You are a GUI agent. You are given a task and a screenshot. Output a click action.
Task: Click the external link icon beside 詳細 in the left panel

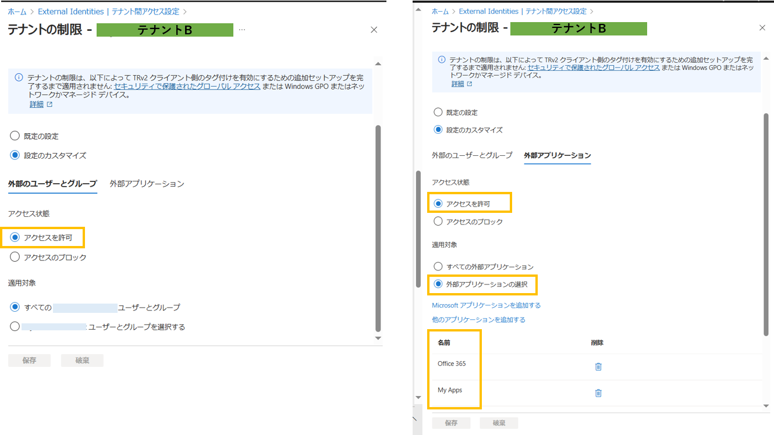[x=49, y=105]
